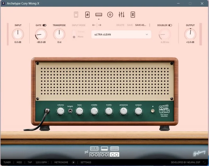Click the GATE threshold knob
This screenshot has height=166, width=209.
(41, 34)
